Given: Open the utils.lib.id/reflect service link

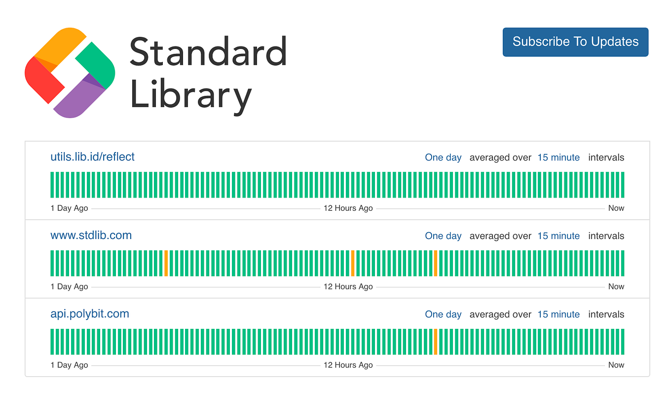Looking at the screenshot, I should pyautogui.click(x=92, y=157).
